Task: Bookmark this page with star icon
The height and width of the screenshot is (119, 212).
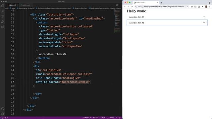Action: coord(187,7)
